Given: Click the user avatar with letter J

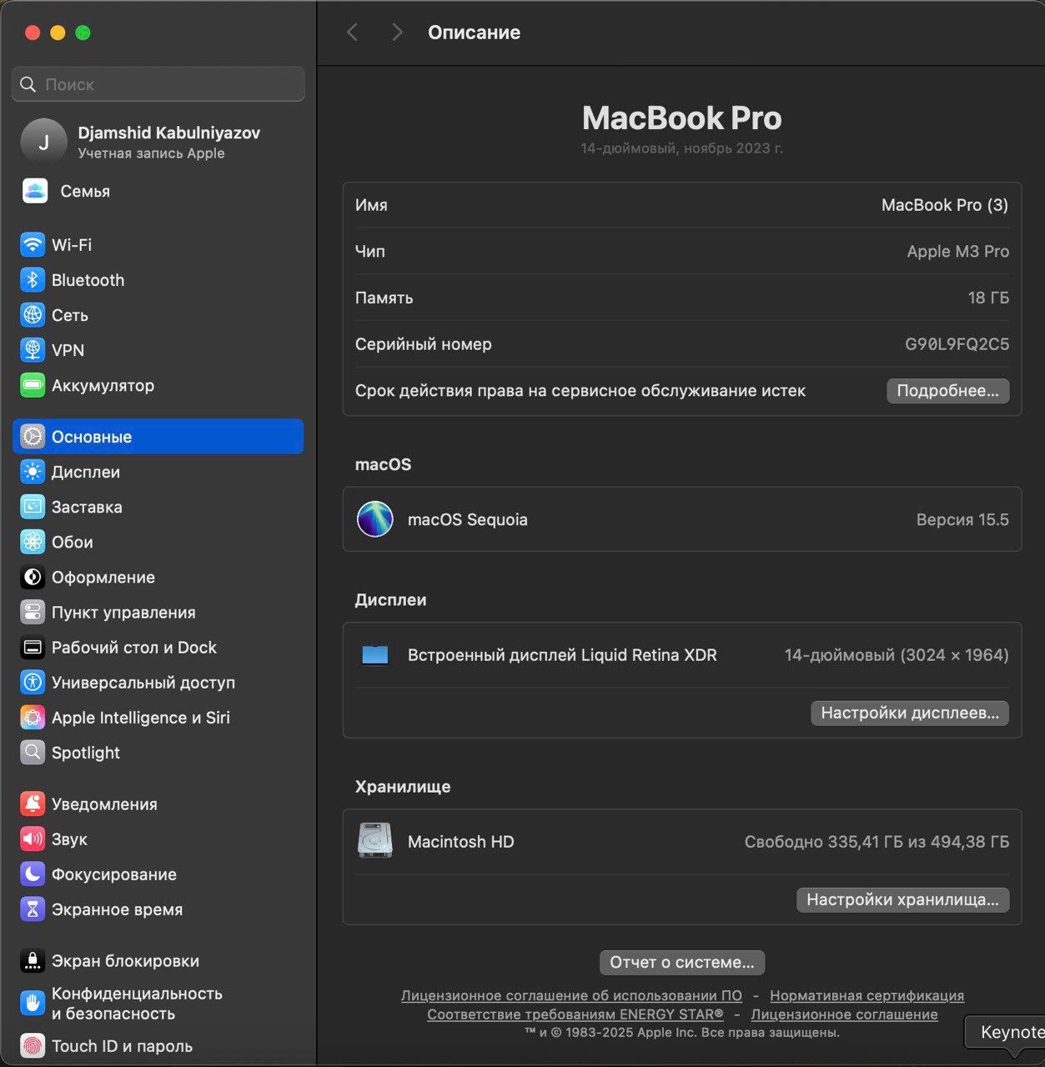Looking at the screenshot, I should click(43, 141).
